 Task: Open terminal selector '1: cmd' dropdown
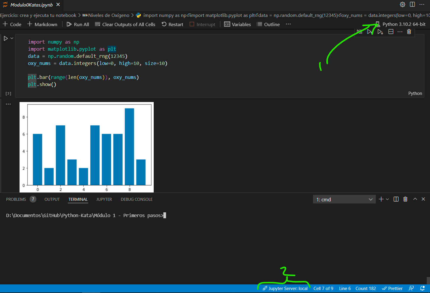click(344, 199)
